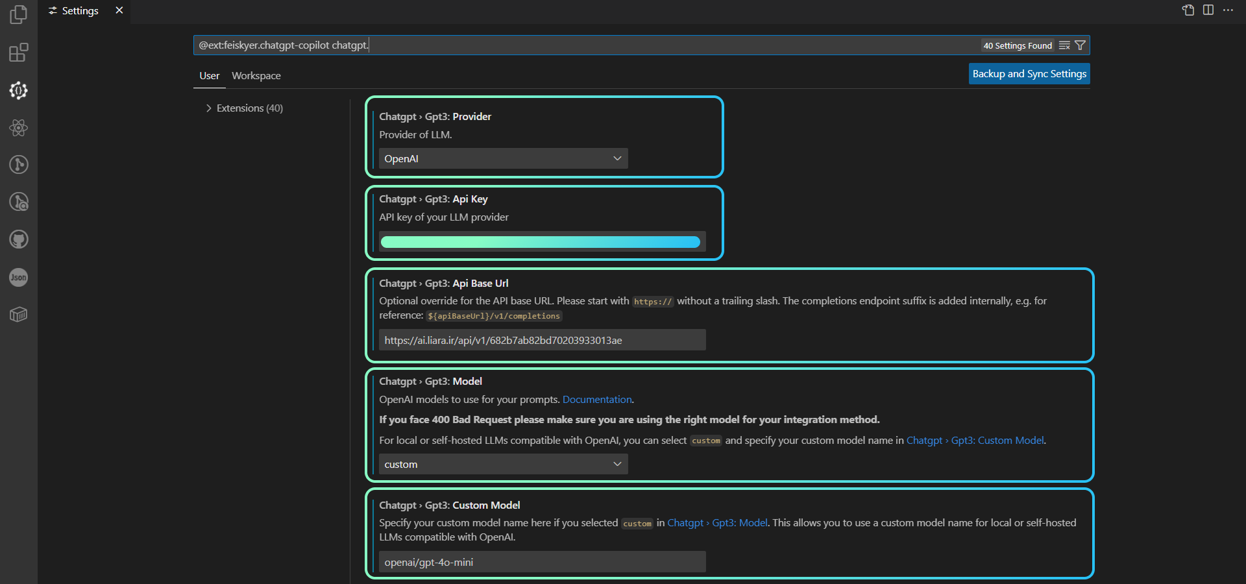Image resolution: width=1246 pixels, height=584 pixels.
Task: Click 'Chatgpt › Gpt3: Api Key' setting title
Action: point(434,199)
